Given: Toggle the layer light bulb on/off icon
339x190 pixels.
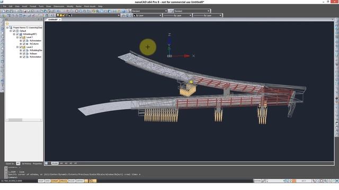Looking at the screenshot, I should [x=58, y=15].
